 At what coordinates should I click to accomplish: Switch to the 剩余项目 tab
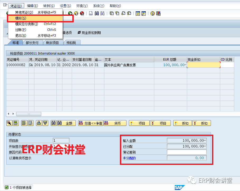coord(52,43)
